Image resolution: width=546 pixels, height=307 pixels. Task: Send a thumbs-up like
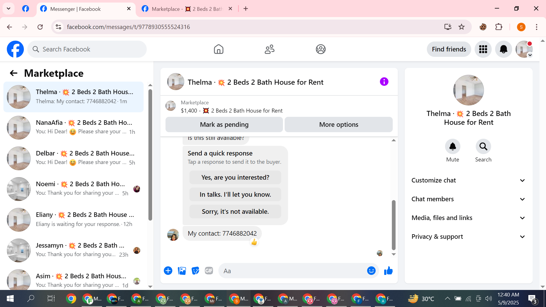[x=388, y=271]
